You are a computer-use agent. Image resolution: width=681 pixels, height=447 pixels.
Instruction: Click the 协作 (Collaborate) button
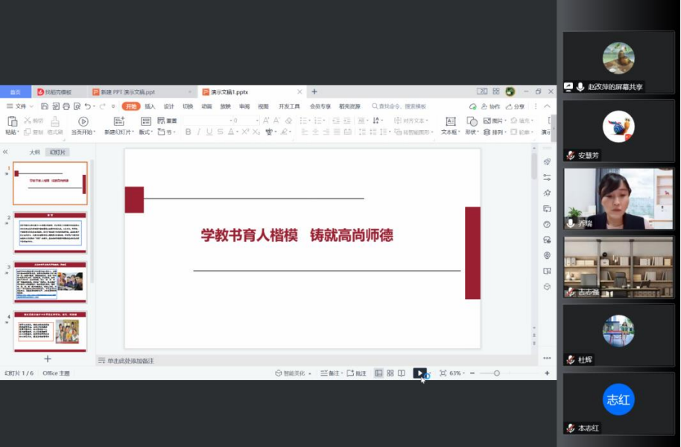[x=491, y=106]
